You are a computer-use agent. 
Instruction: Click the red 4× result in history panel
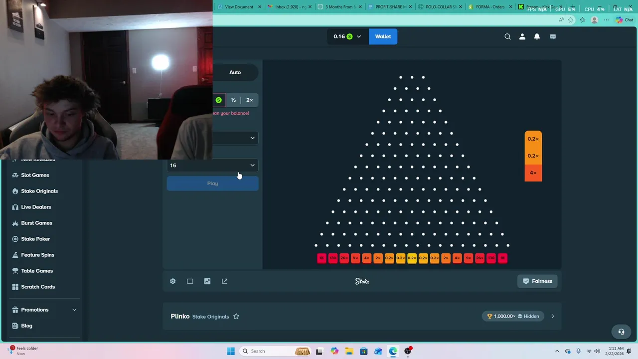tap(533, 173)
